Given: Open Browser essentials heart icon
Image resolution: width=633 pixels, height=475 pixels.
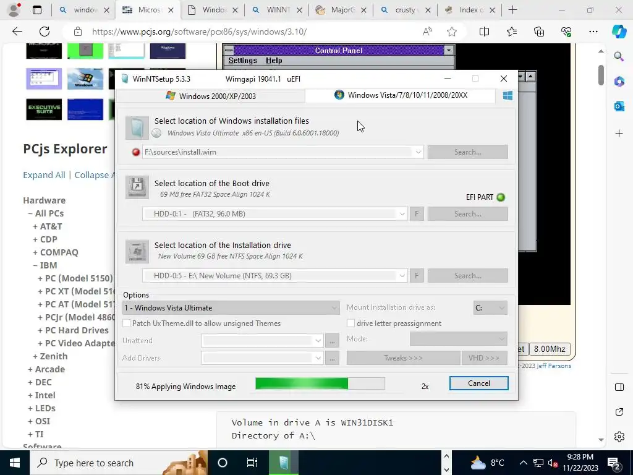Looking at the screenshot, I should 566,32.
